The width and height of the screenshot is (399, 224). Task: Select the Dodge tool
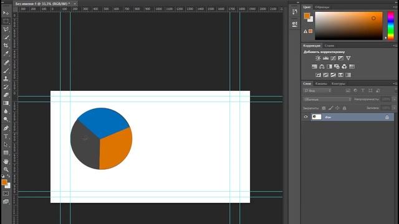pos(6,119)
